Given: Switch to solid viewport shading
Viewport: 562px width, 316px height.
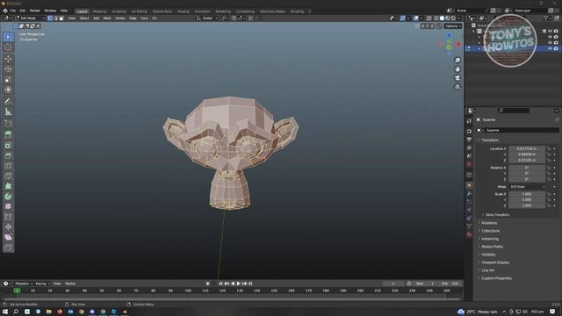Looking at the screenshot, I should coord(442,18).
